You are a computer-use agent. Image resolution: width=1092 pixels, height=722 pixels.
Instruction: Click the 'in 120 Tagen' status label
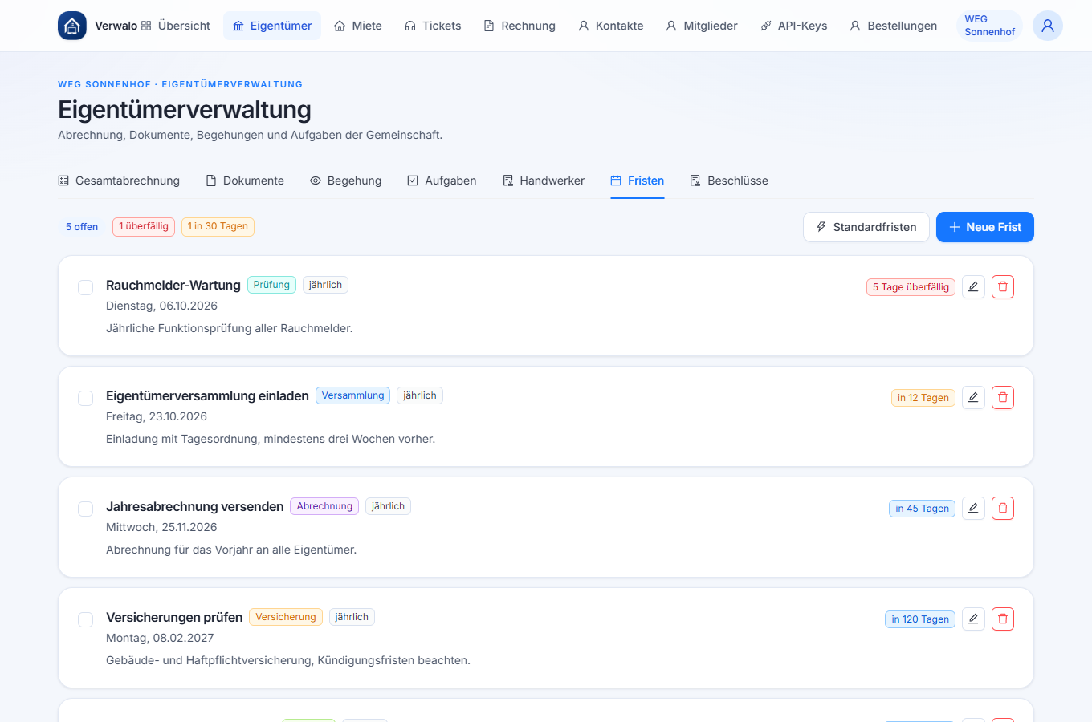tap(920, 619)
